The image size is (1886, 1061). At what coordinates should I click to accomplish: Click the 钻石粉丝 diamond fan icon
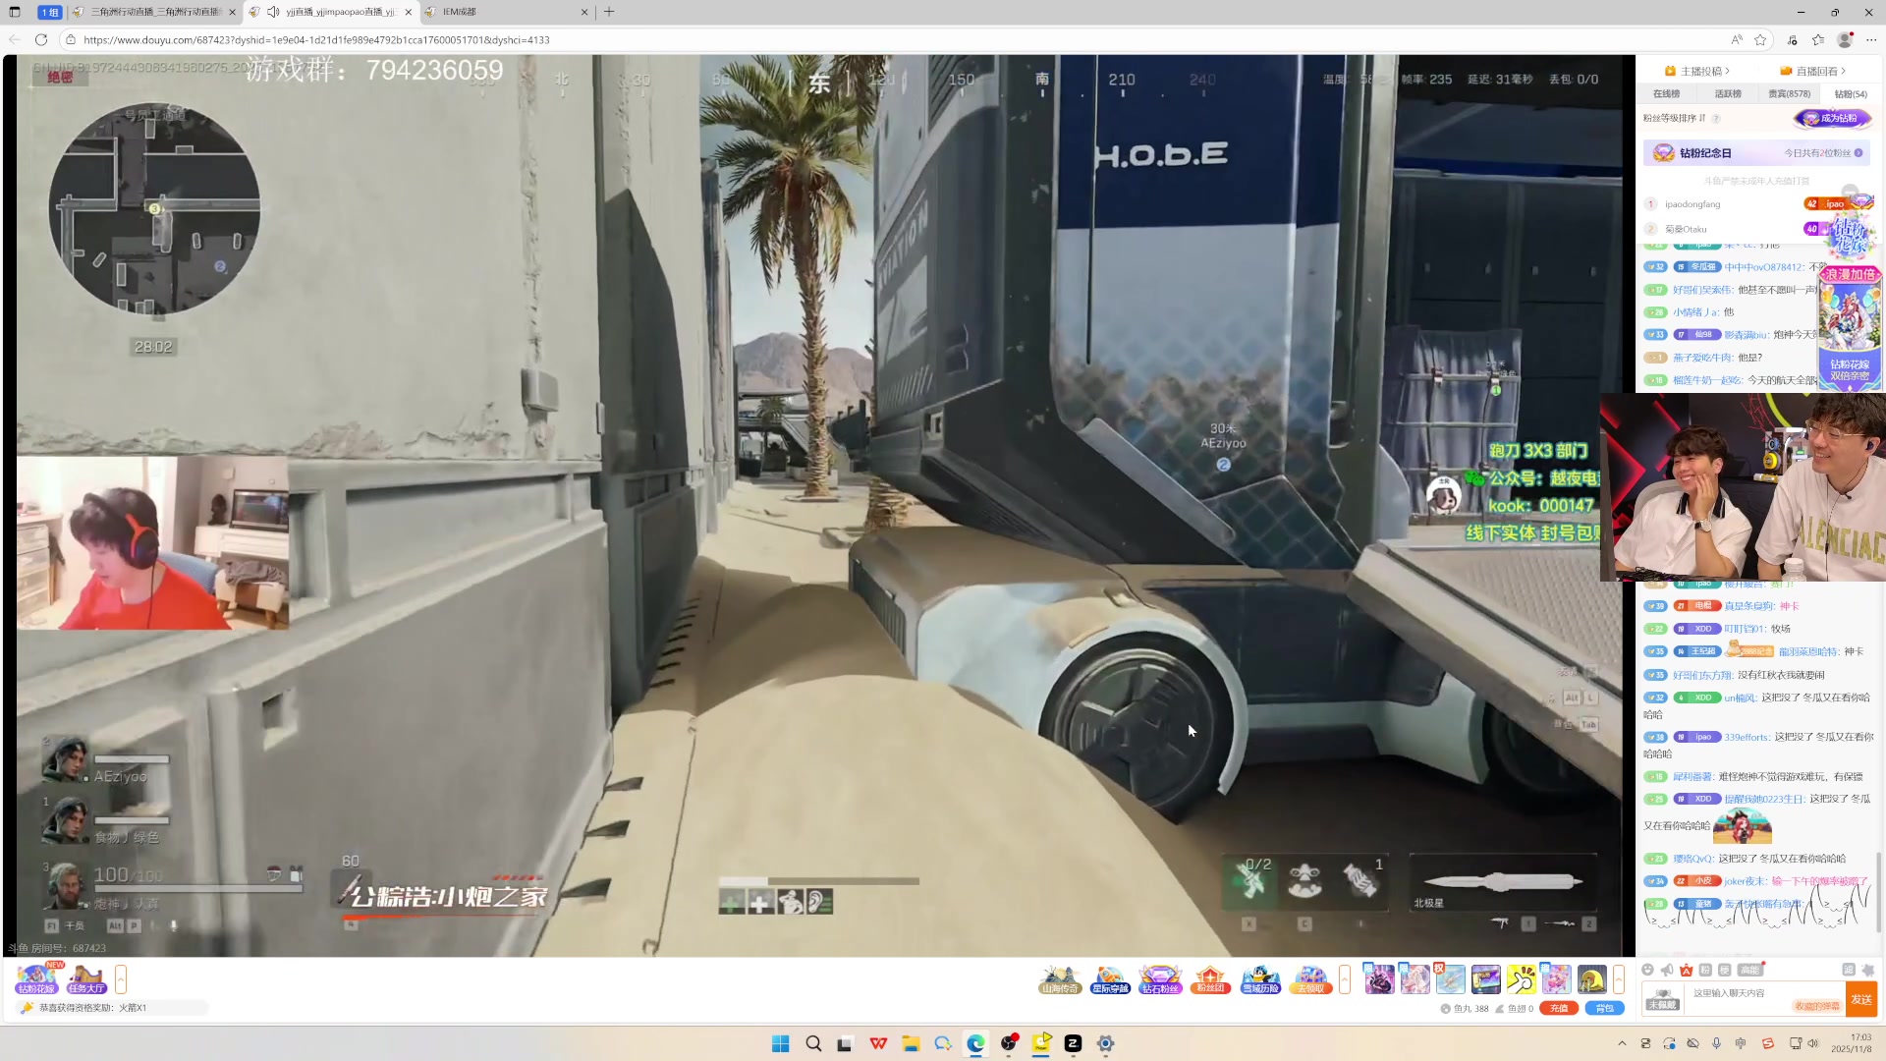1160,979
